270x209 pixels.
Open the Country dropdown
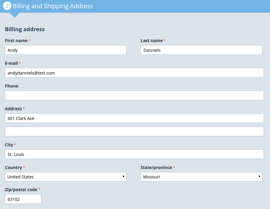[66, 177]
